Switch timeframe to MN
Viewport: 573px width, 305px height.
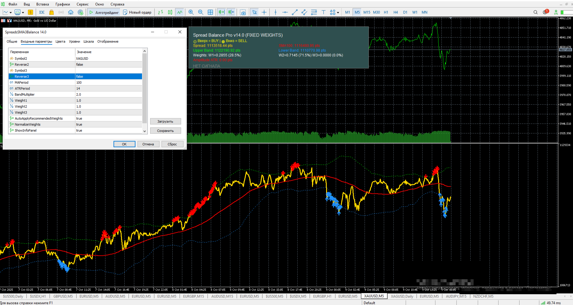(x=424, y=12)
